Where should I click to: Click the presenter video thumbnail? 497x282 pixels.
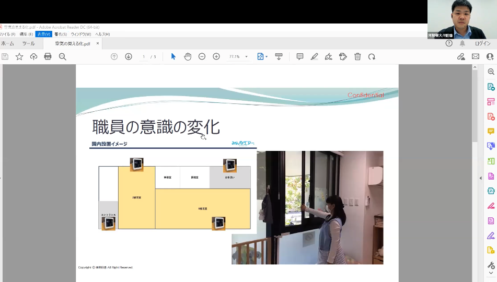(x=462, y=19)
